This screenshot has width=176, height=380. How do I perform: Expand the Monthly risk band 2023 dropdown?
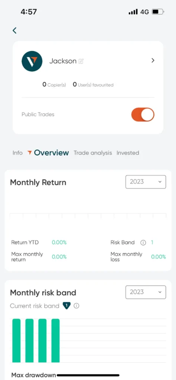click(146, 292)
